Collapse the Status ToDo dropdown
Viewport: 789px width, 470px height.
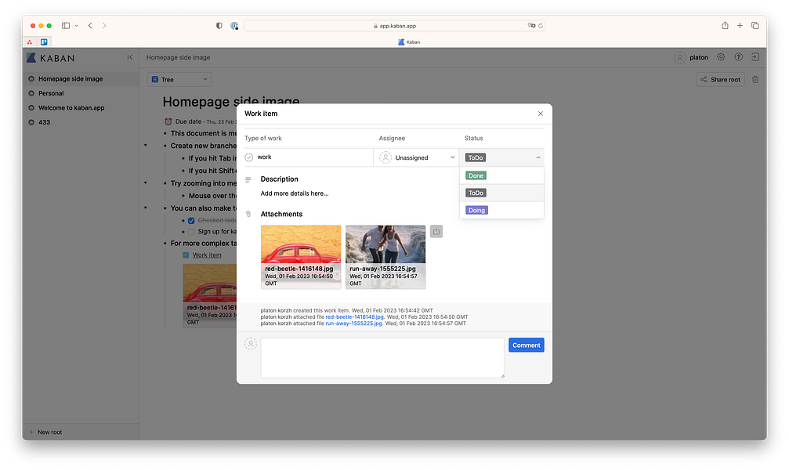click(501, 157)
